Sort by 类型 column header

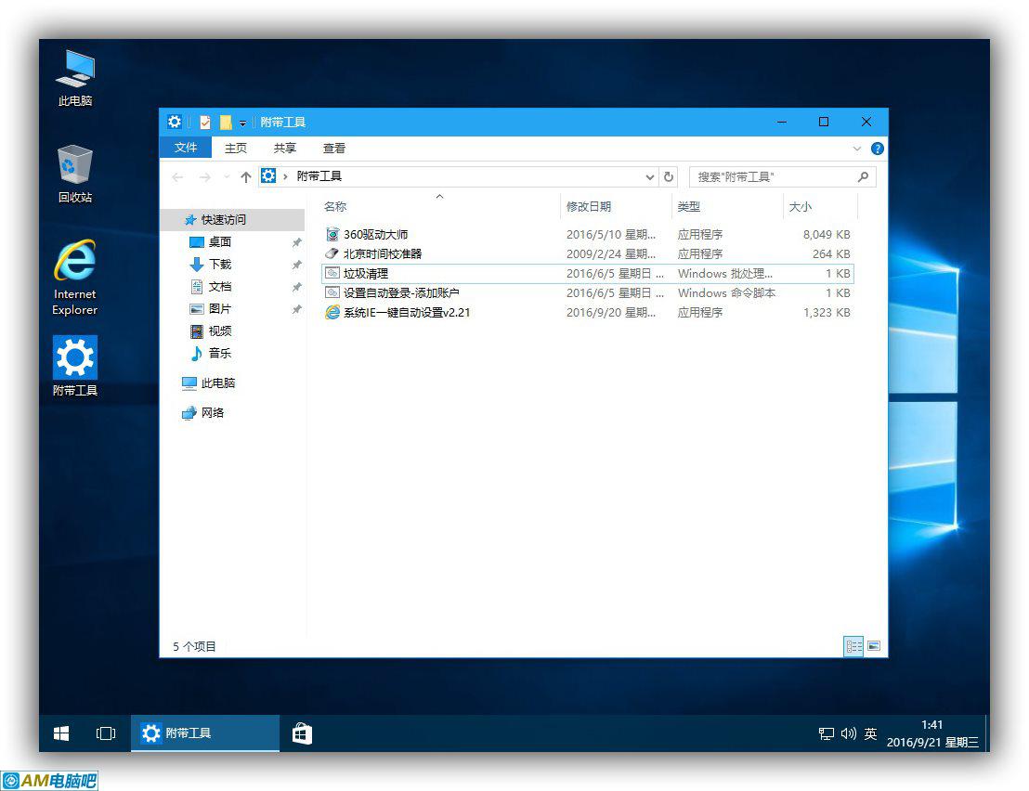click(727, 207)
